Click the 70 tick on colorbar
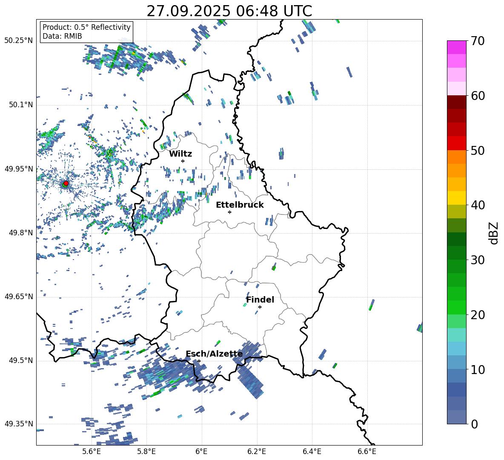Screen dimensions: 504x460 pyautogui.click(x=478, y=41)
